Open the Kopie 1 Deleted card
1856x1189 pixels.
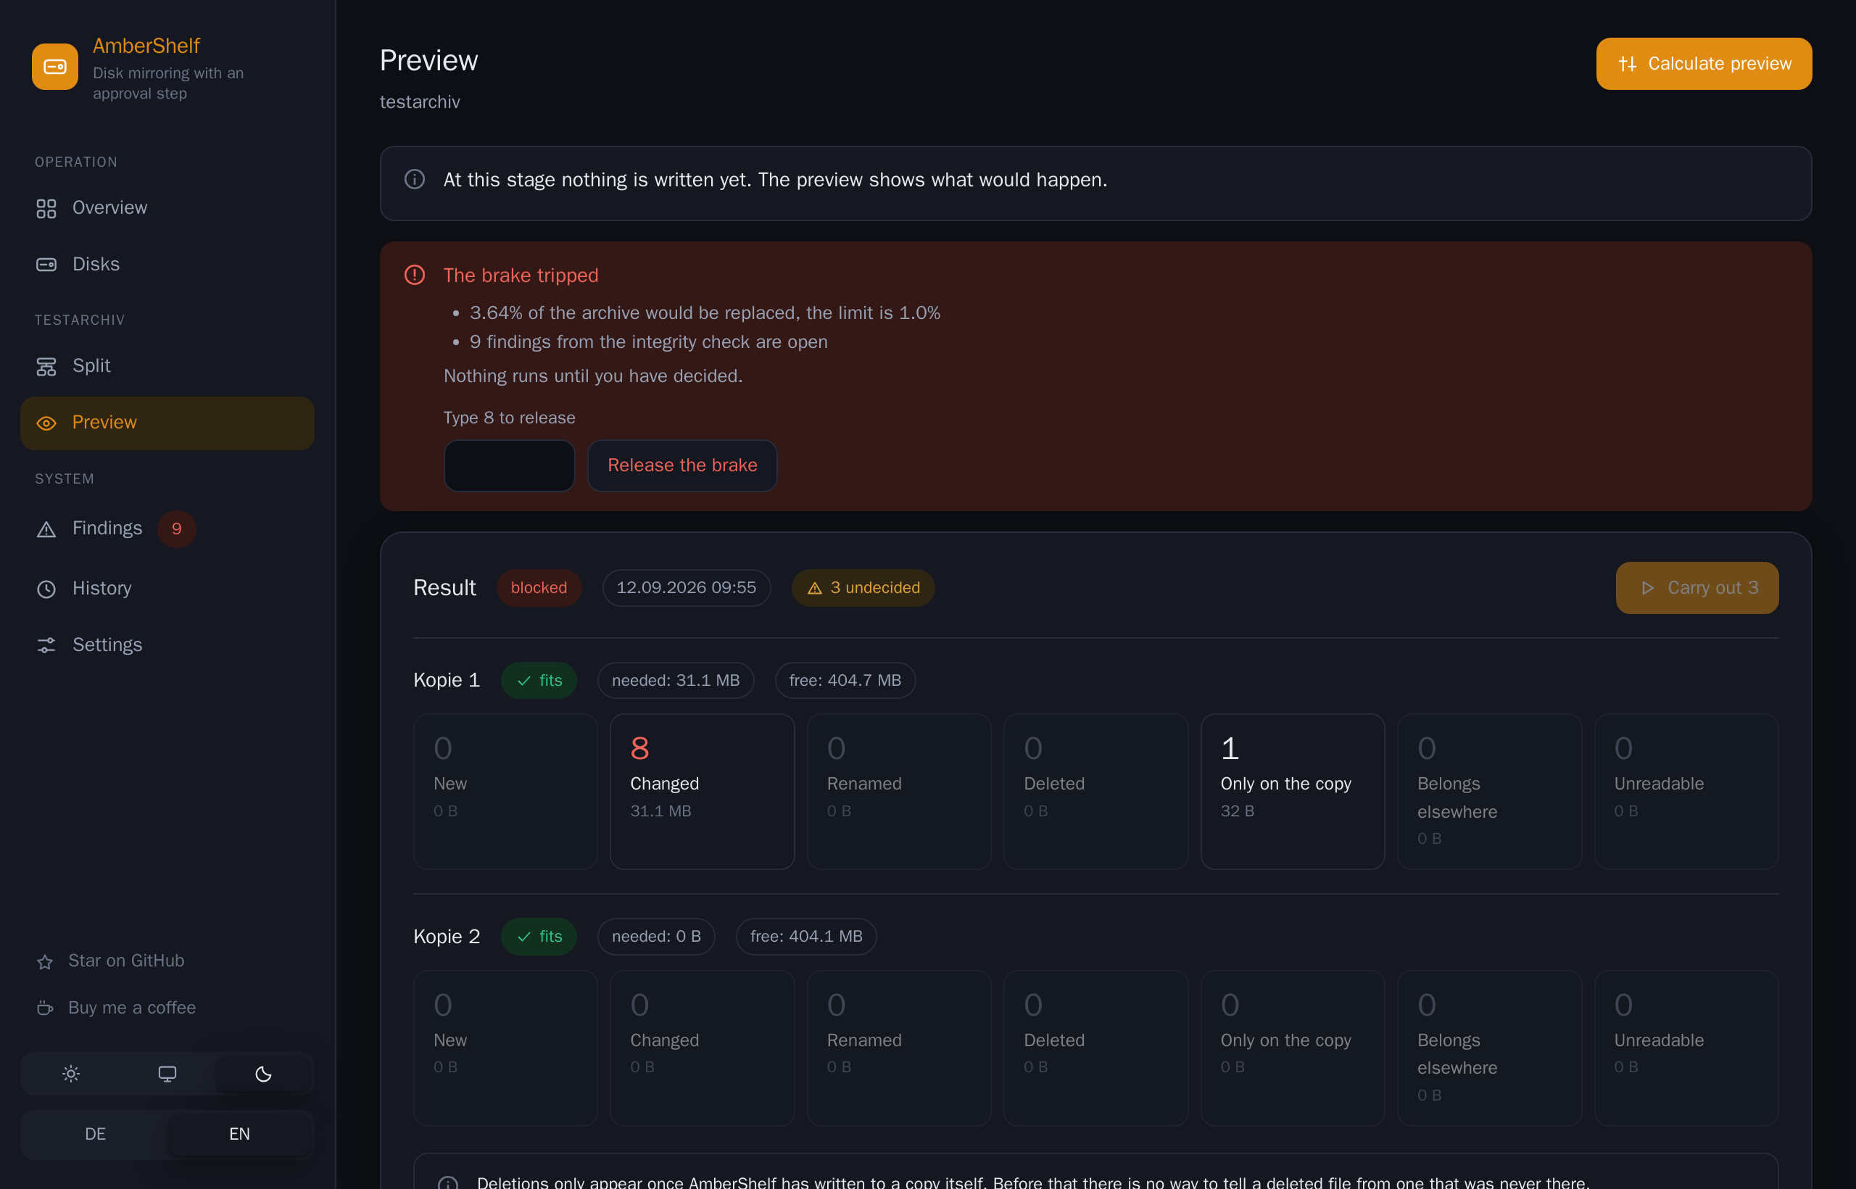click(1095, 792)
